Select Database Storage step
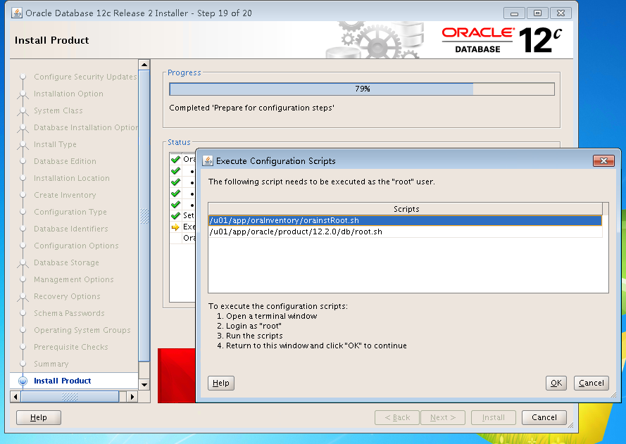The height and width of the screenshot is (444, 626). tap(66, 262)
